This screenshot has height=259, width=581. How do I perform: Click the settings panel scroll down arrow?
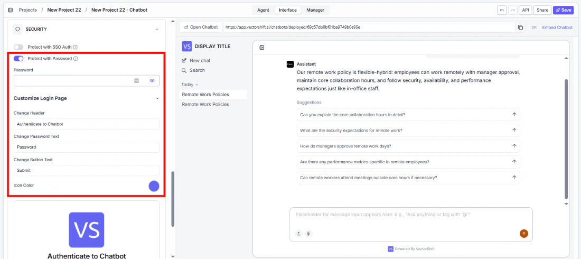pyautogui.click(x=173, y=256)
